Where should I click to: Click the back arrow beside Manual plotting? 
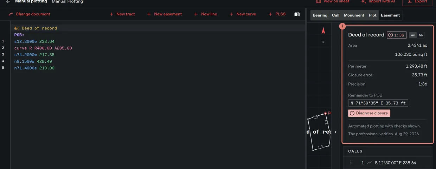[8, 1]
